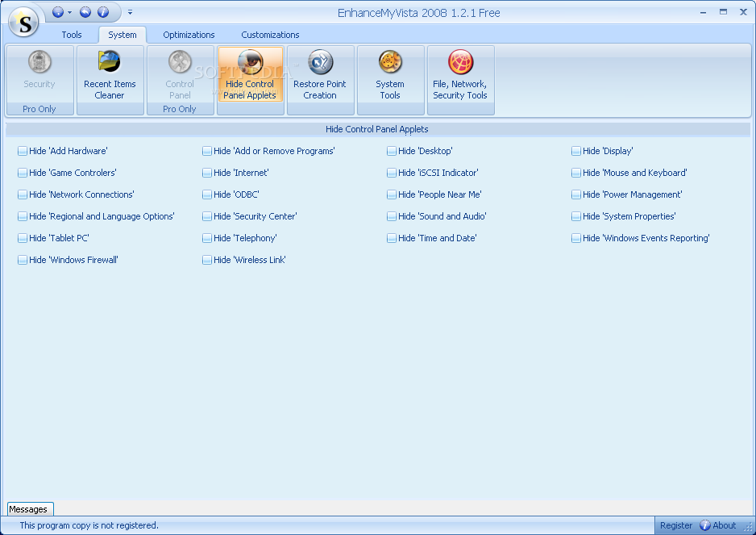The image size is (756, 535).
Task: Click 'This program copy is not registered.' status text
Action: (x=89, y=525)
